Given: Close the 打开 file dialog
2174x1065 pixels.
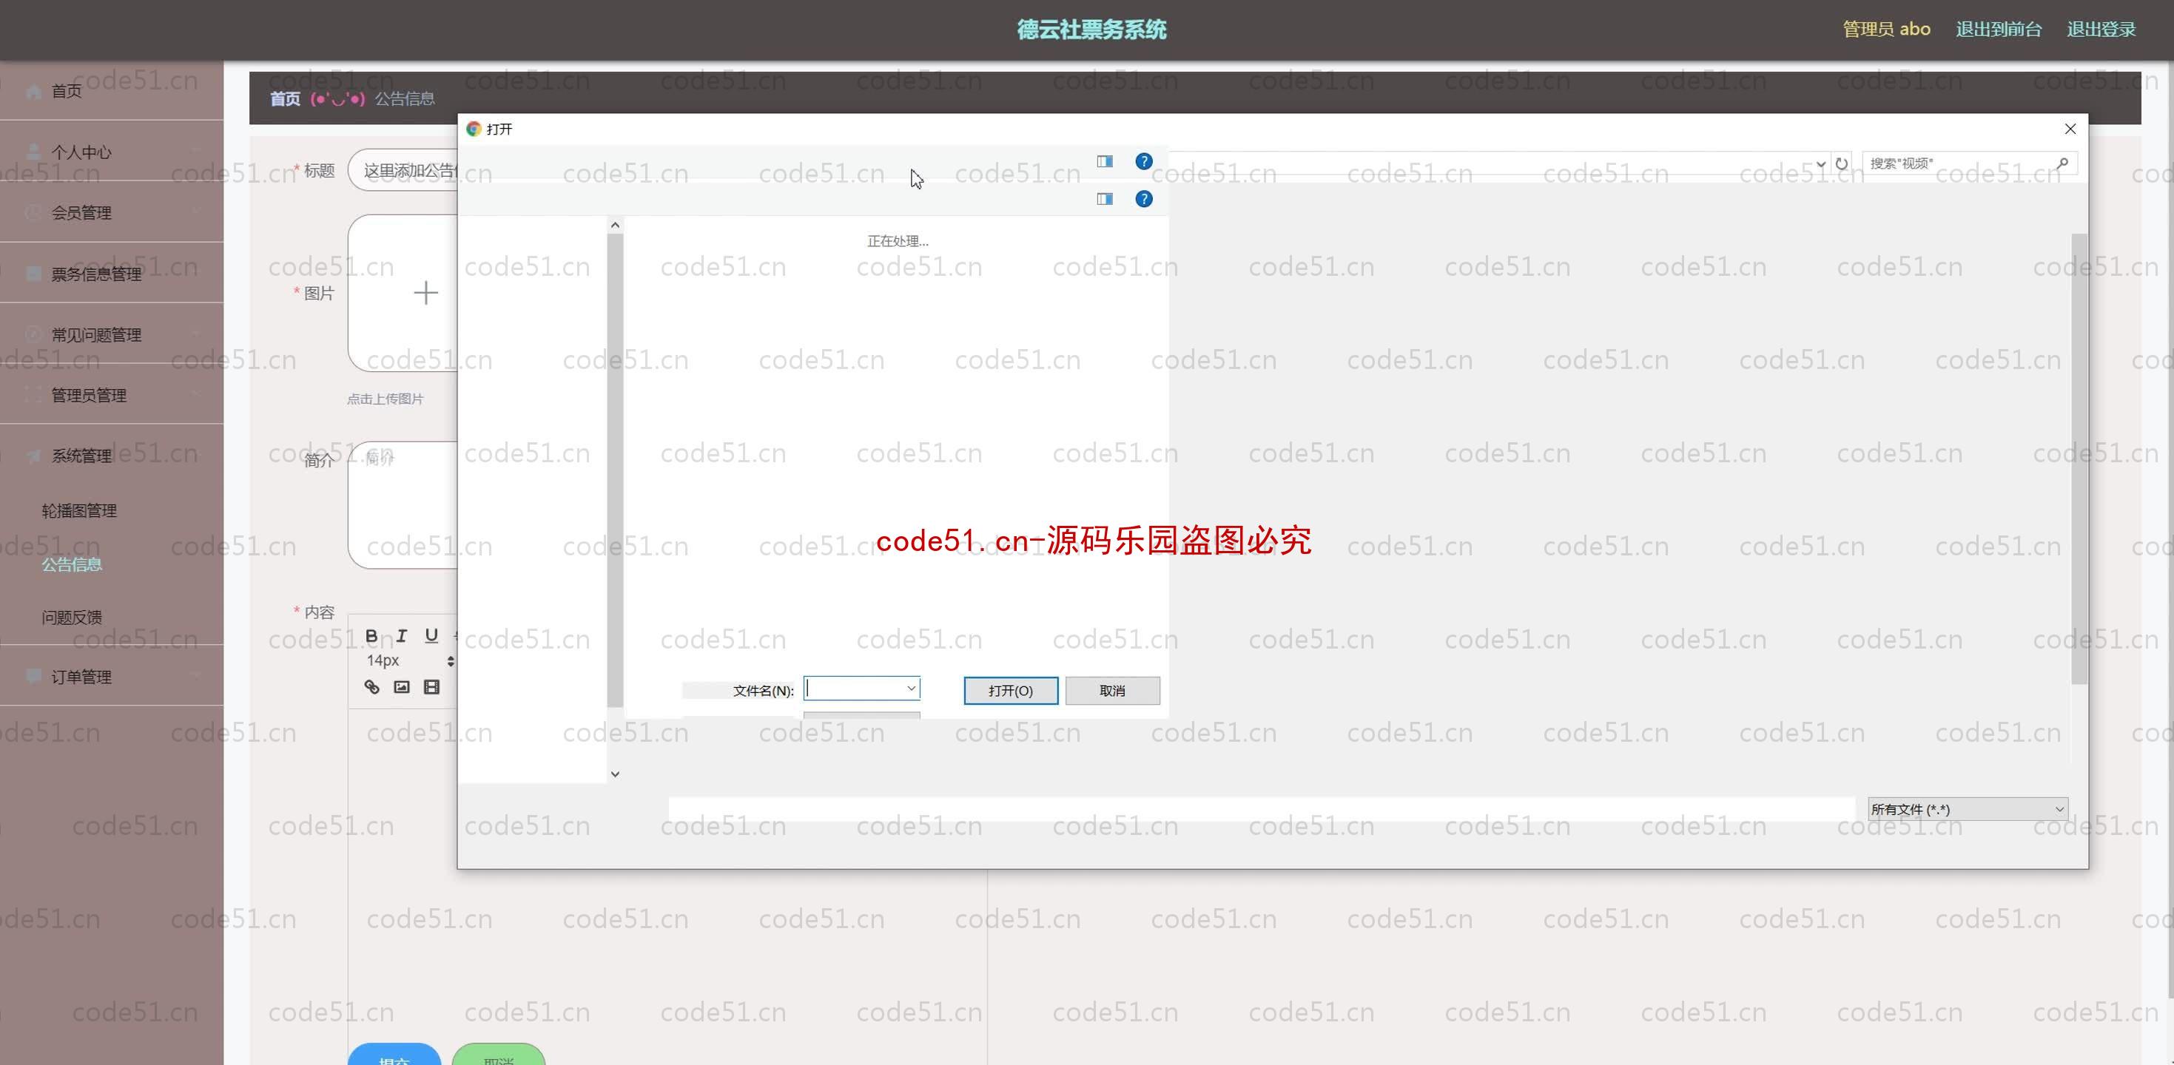Looking at the screenshot, I should click(x=2070, y=129).
